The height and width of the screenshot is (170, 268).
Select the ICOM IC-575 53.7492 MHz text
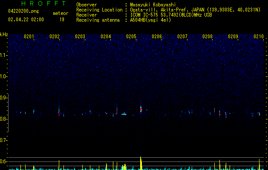(171, 15)
